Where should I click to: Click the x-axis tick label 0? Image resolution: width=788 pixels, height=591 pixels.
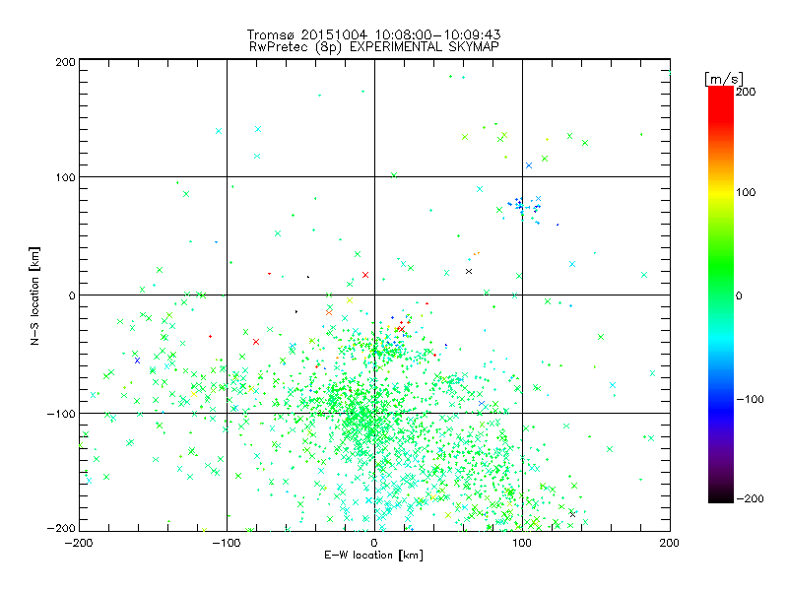pyautogui.click(x=374, y=544)
